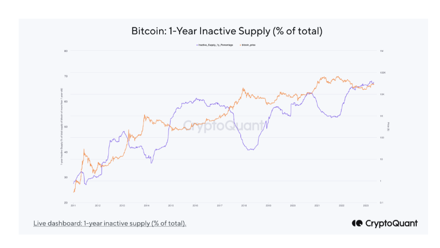Screen dimensions: 440x248
Task: Click the 20 label on the left axis
Action: point(66,202)
